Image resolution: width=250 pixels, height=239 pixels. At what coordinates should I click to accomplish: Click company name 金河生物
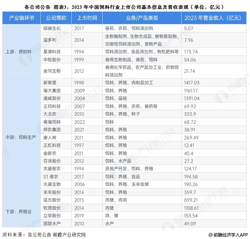(52, 71)
